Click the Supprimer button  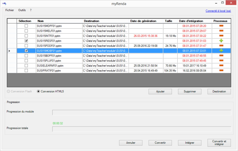190,92
